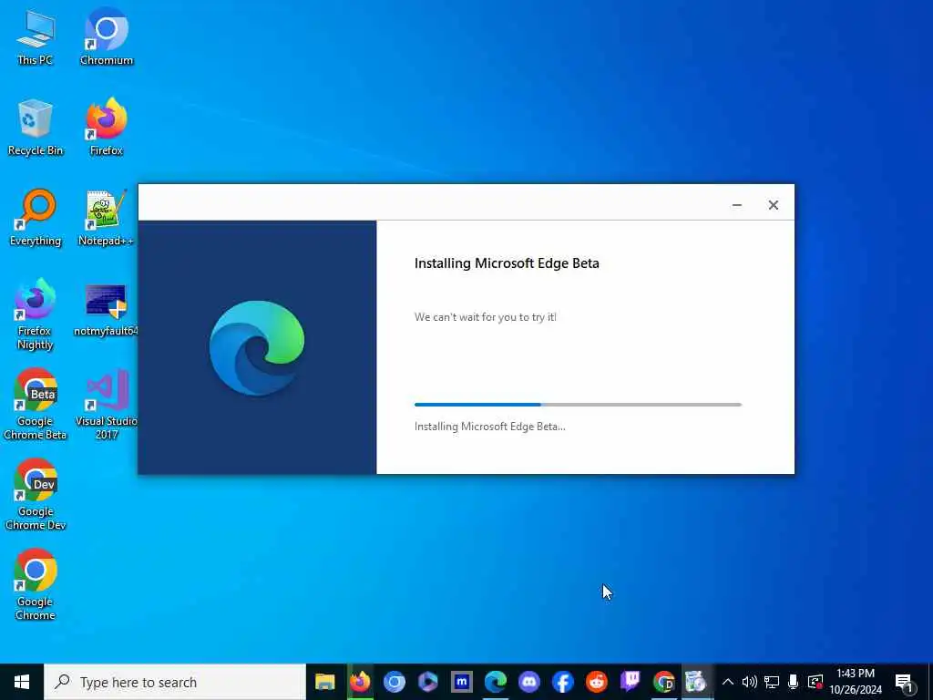Image resolution: width=933 pixels, height=700 pixels.
Task: Open the This PC desktop icon
Action: click(36, 36)
